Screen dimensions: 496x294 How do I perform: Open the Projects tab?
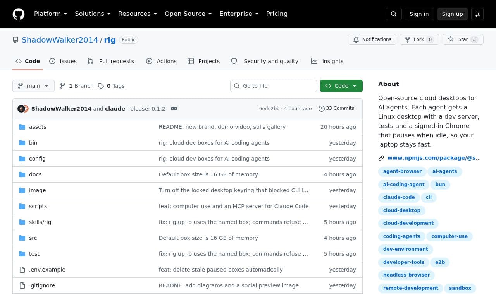203,61
